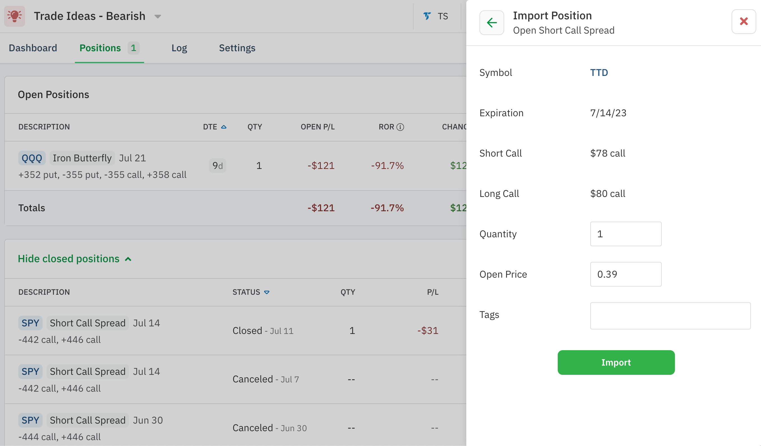This screenshot has width=761, height=446.
Task: Click the STATUS sort arrow
Action: pyautogui.click(x=267, y=292)
